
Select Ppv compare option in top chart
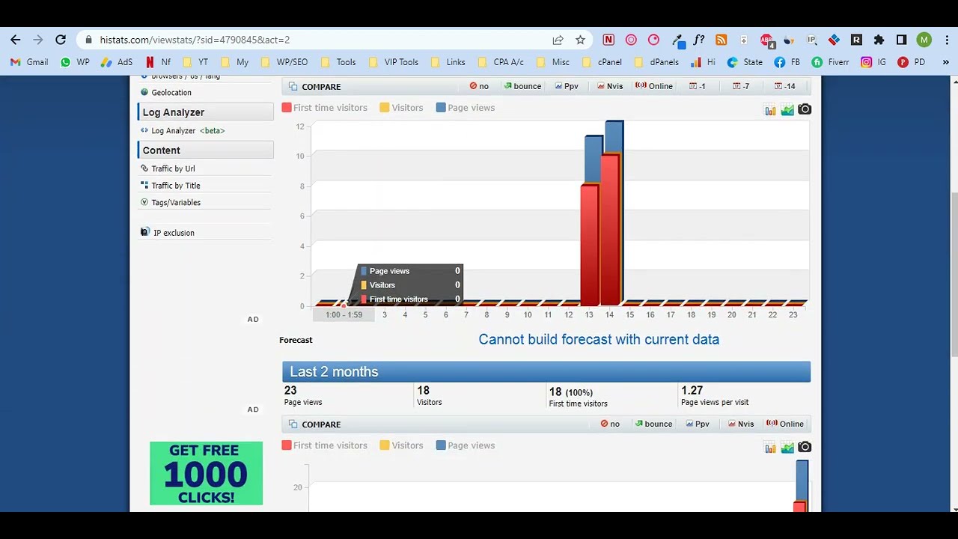567,86
